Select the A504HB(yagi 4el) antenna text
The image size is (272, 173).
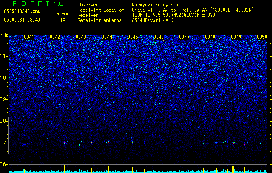tap(153, 20)
